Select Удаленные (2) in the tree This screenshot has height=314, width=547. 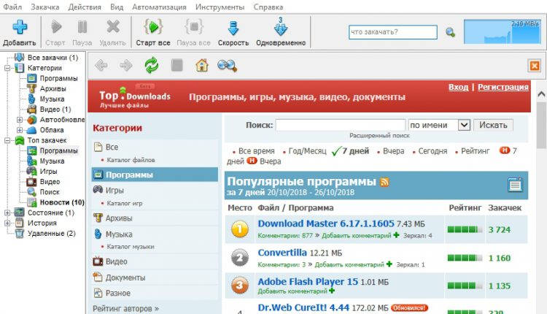(x=51, y=234)
